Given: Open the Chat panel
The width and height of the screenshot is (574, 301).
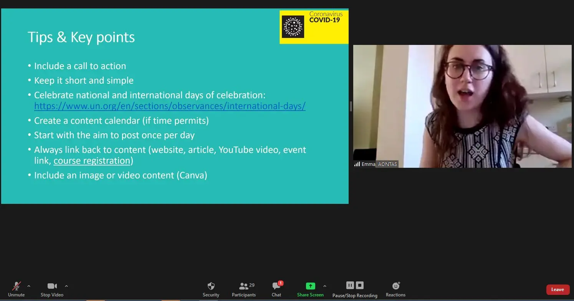Looking at the screenshot, I should 276,289.
